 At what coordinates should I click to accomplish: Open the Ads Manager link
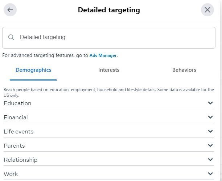pyautogui.click(x=103, y=55)
